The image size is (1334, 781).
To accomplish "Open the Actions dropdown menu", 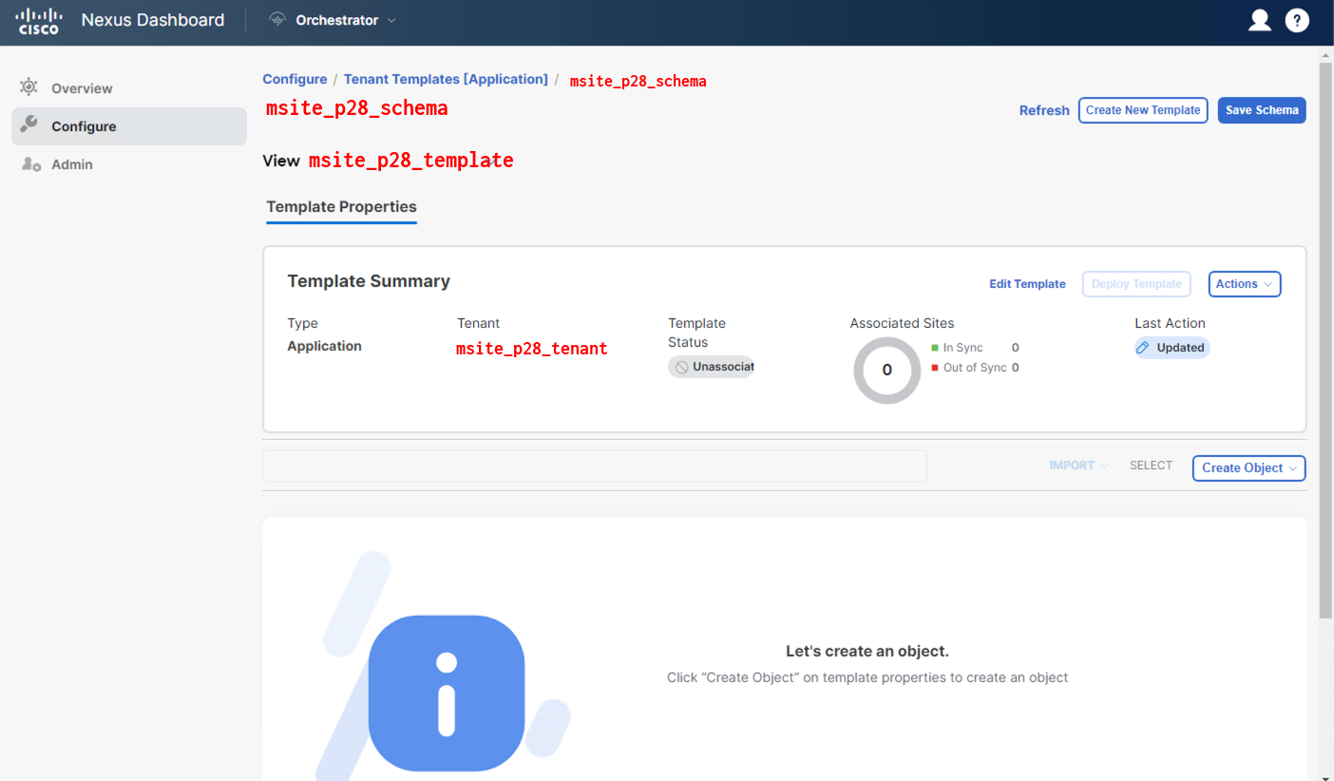I will 1244,284.
